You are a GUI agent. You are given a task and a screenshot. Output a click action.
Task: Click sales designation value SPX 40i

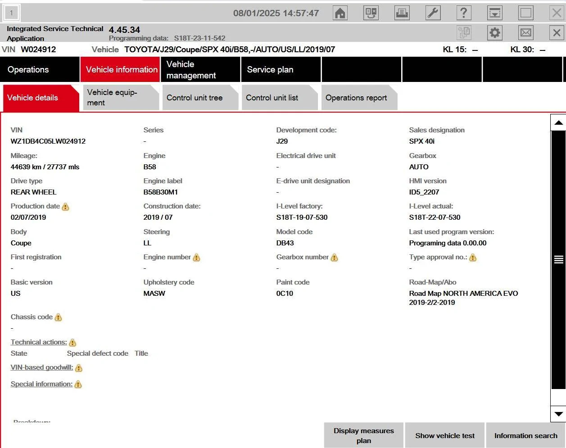coord(422,141)
